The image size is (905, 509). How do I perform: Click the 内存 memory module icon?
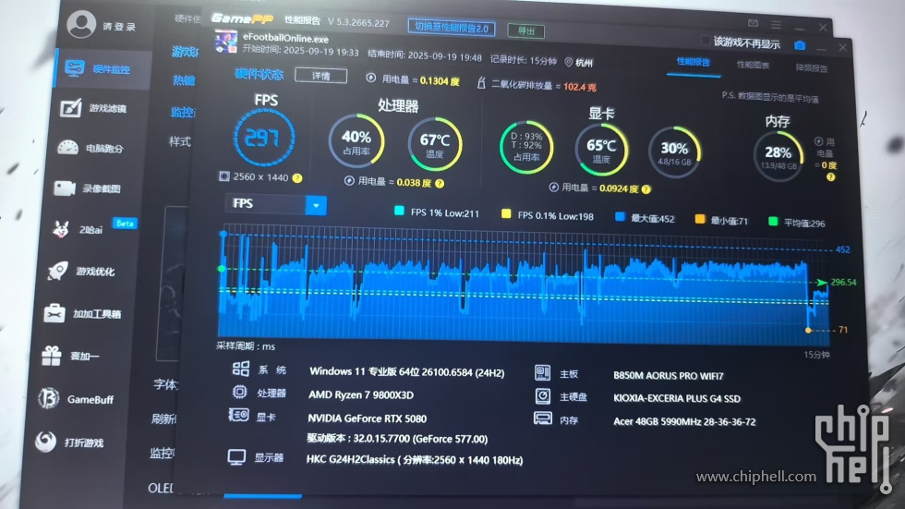tap(543, 418)
